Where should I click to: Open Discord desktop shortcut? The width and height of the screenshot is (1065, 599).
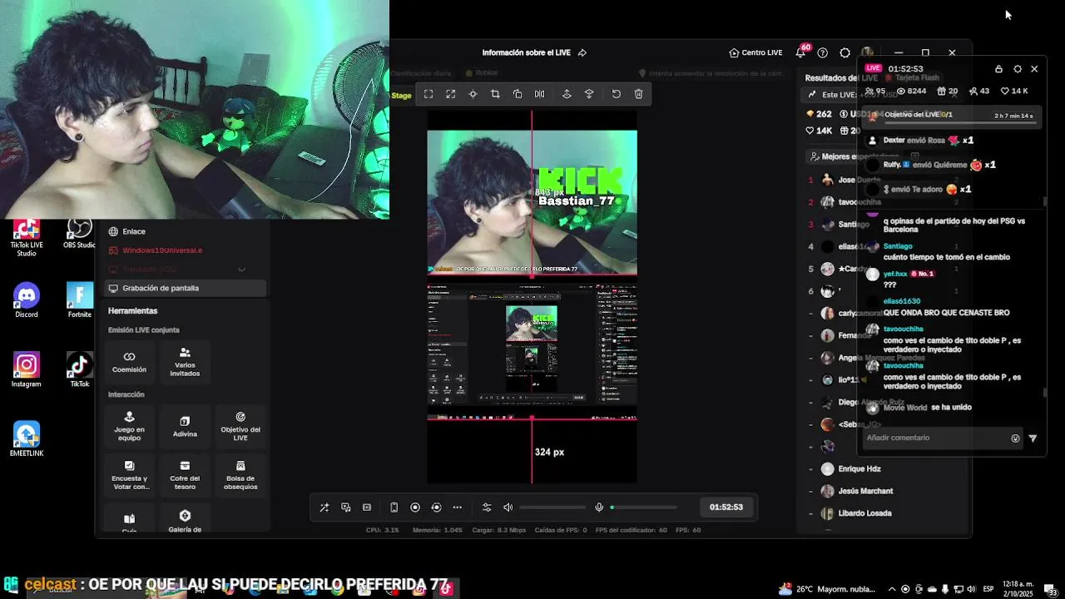coord(27,299)
